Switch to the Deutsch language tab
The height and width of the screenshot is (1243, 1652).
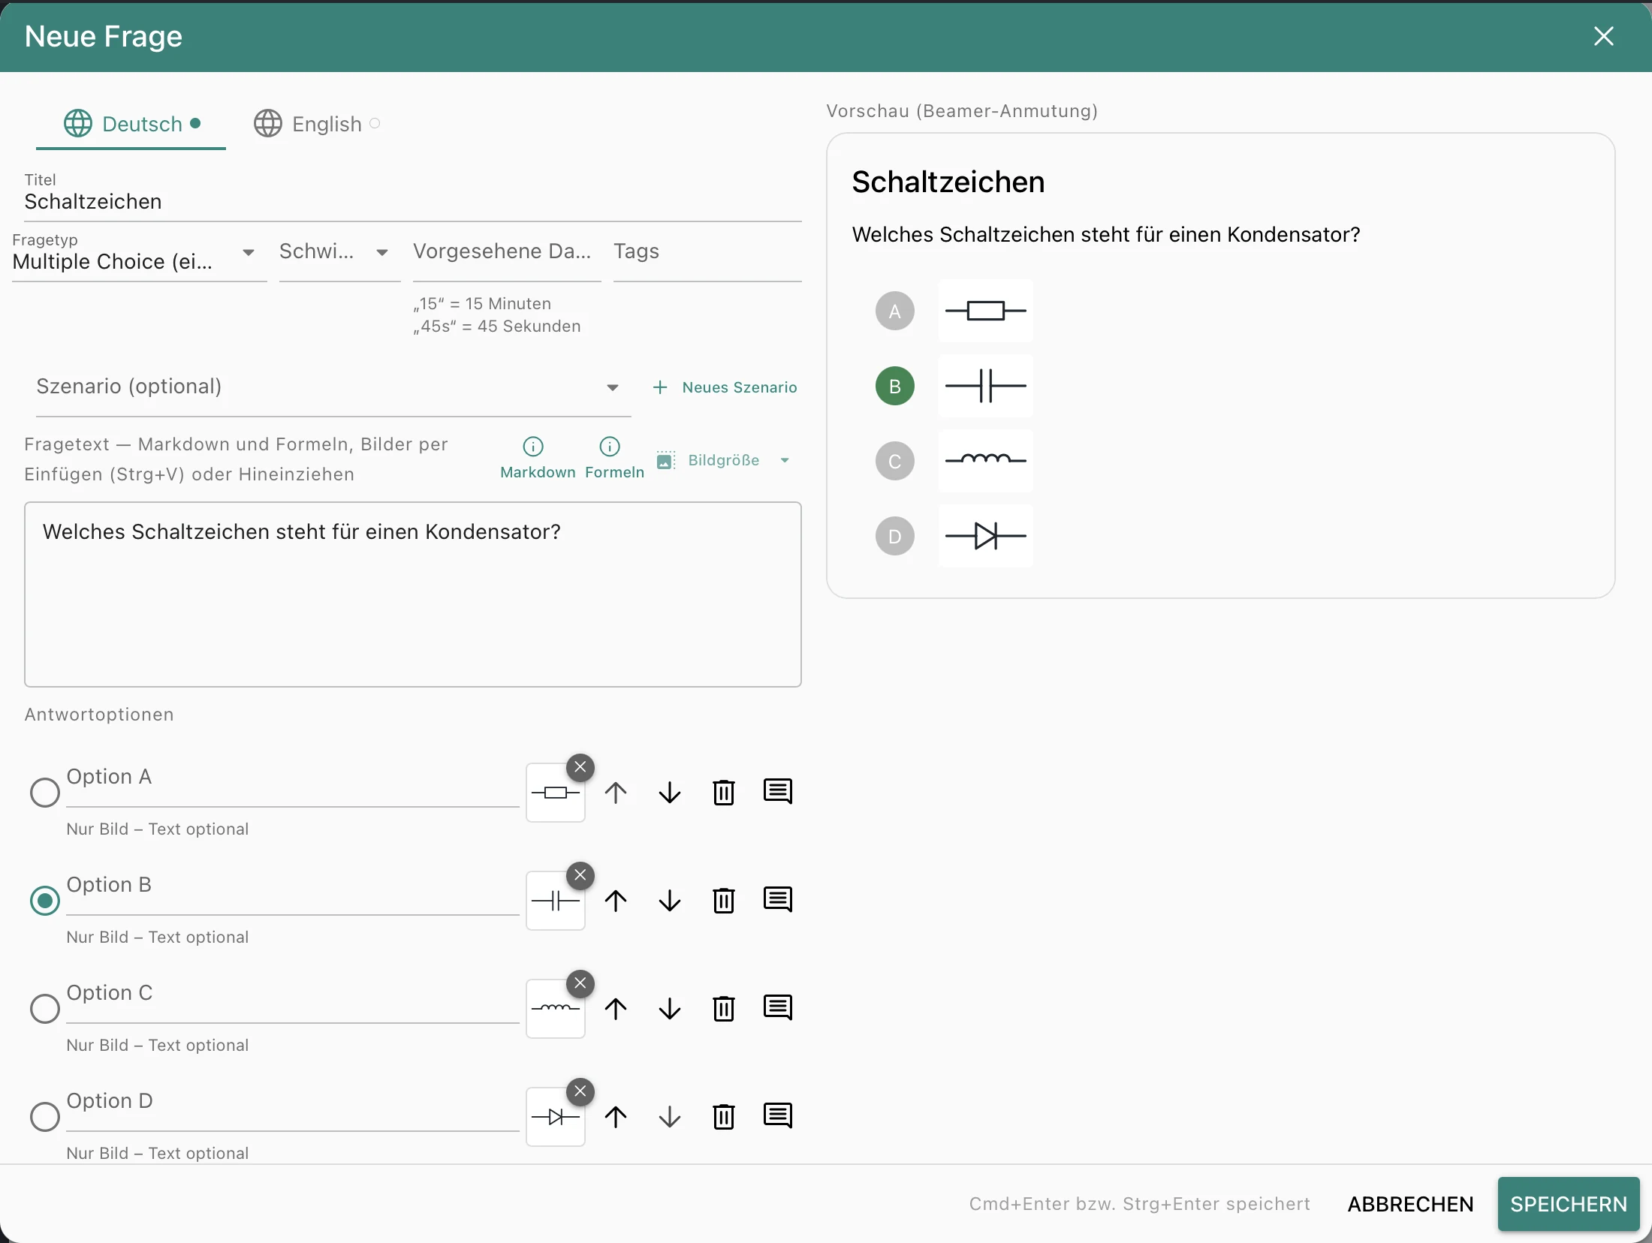tap(131, 124)
